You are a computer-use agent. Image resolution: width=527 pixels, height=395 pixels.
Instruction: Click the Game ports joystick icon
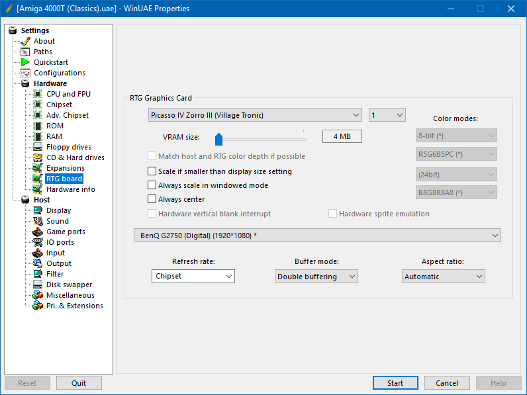click(38, 232)
